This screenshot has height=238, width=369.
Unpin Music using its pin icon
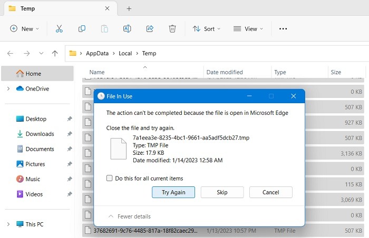[x=70, y=179]
